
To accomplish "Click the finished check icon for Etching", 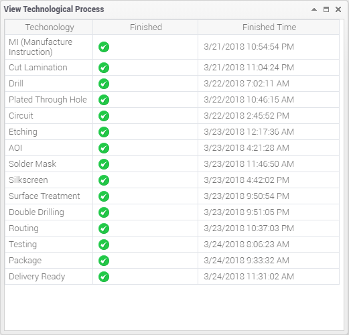I will pos(104,132).
